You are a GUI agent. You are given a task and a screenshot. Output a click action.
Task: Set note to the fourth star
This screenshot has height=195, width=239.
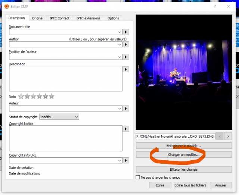(x=40, y=96)
